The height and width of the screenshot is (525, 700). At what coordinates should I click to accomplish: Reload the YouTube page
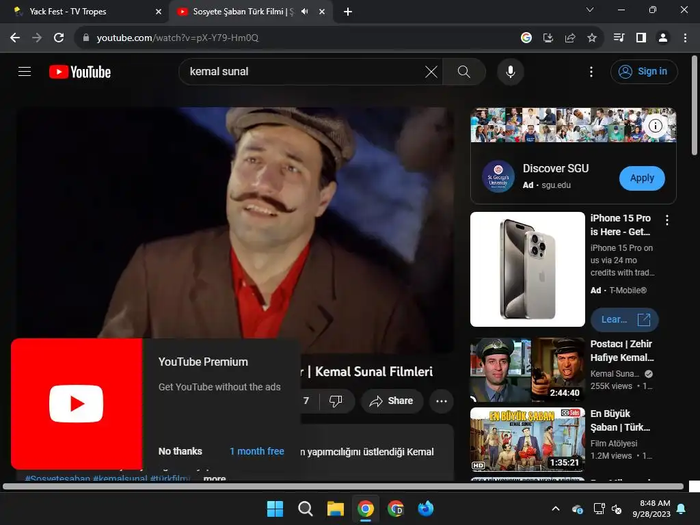point(59,38)
